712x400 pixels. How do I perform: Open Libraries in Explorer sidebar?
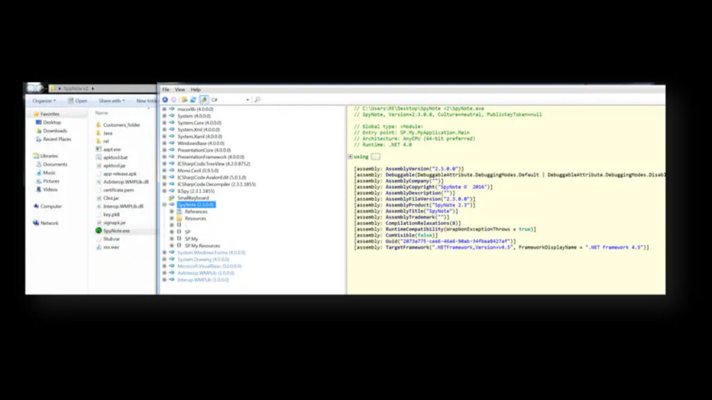[49, 156]
